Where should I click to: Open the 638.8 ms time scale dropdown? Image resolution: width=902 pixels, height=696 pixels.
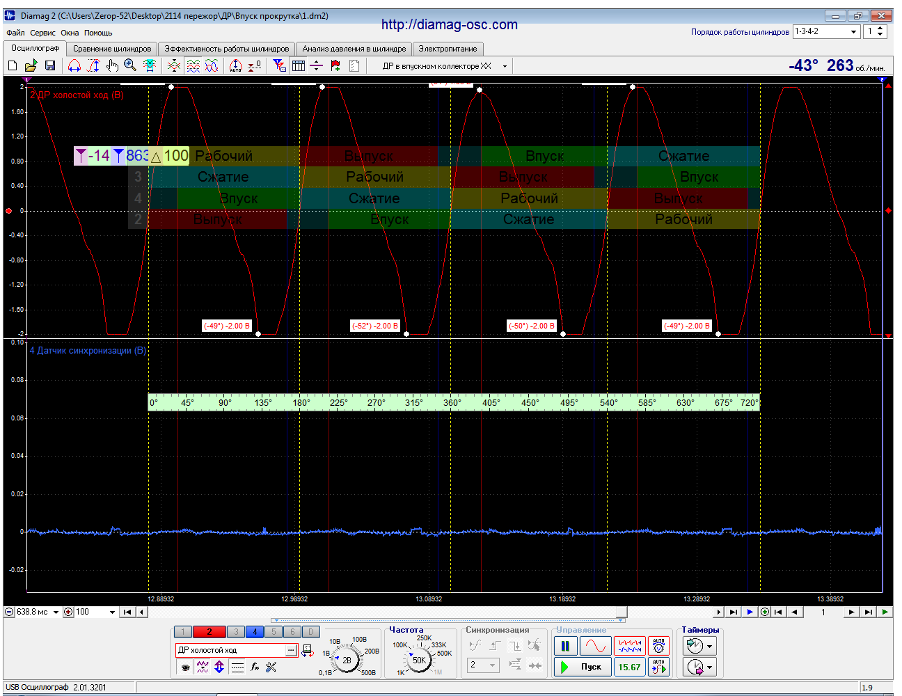56,612
